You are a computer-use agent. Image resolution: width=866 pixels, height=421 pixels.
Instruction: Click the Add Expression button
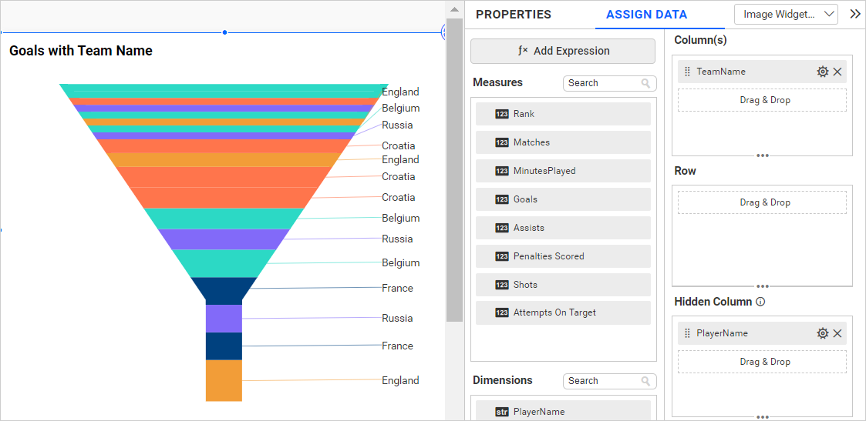(563, 51)
